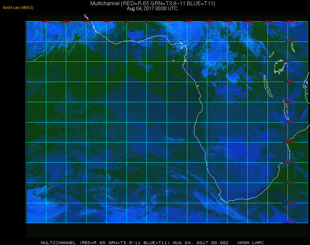
Task: Click the '20S' latitude label
Action: point(290,142)
